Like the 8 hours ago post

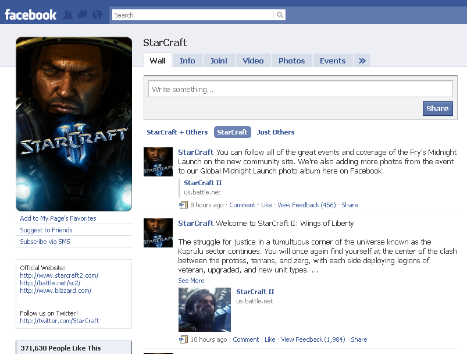tap(266, 205)
